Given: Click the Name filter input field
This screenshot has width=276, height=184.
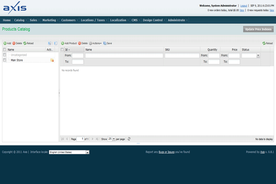Looking at the screenshot, I should [x=124, y=55].
